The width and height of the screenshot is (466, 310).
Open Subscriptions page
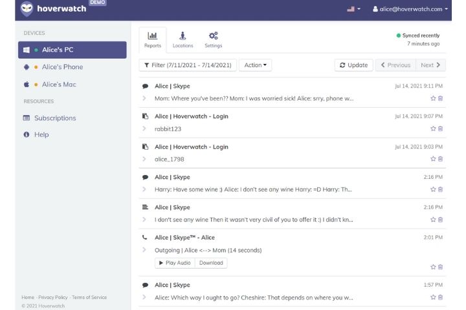click(55, 118)
